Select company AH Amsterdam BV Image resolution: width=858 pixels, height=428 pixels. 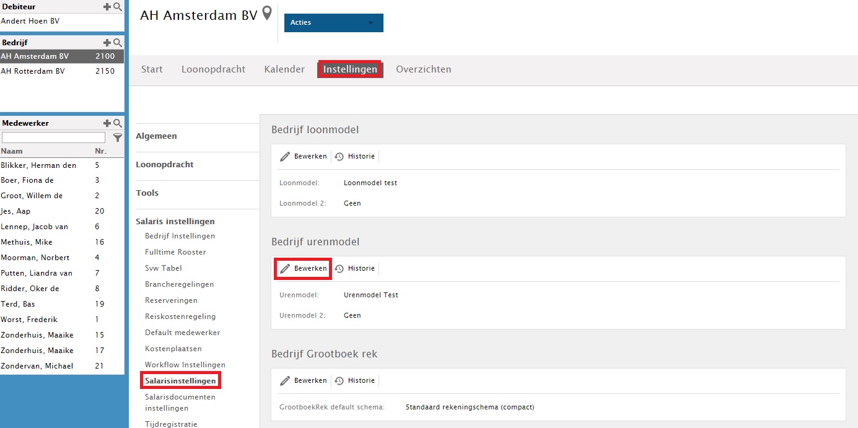pos(62,56)
